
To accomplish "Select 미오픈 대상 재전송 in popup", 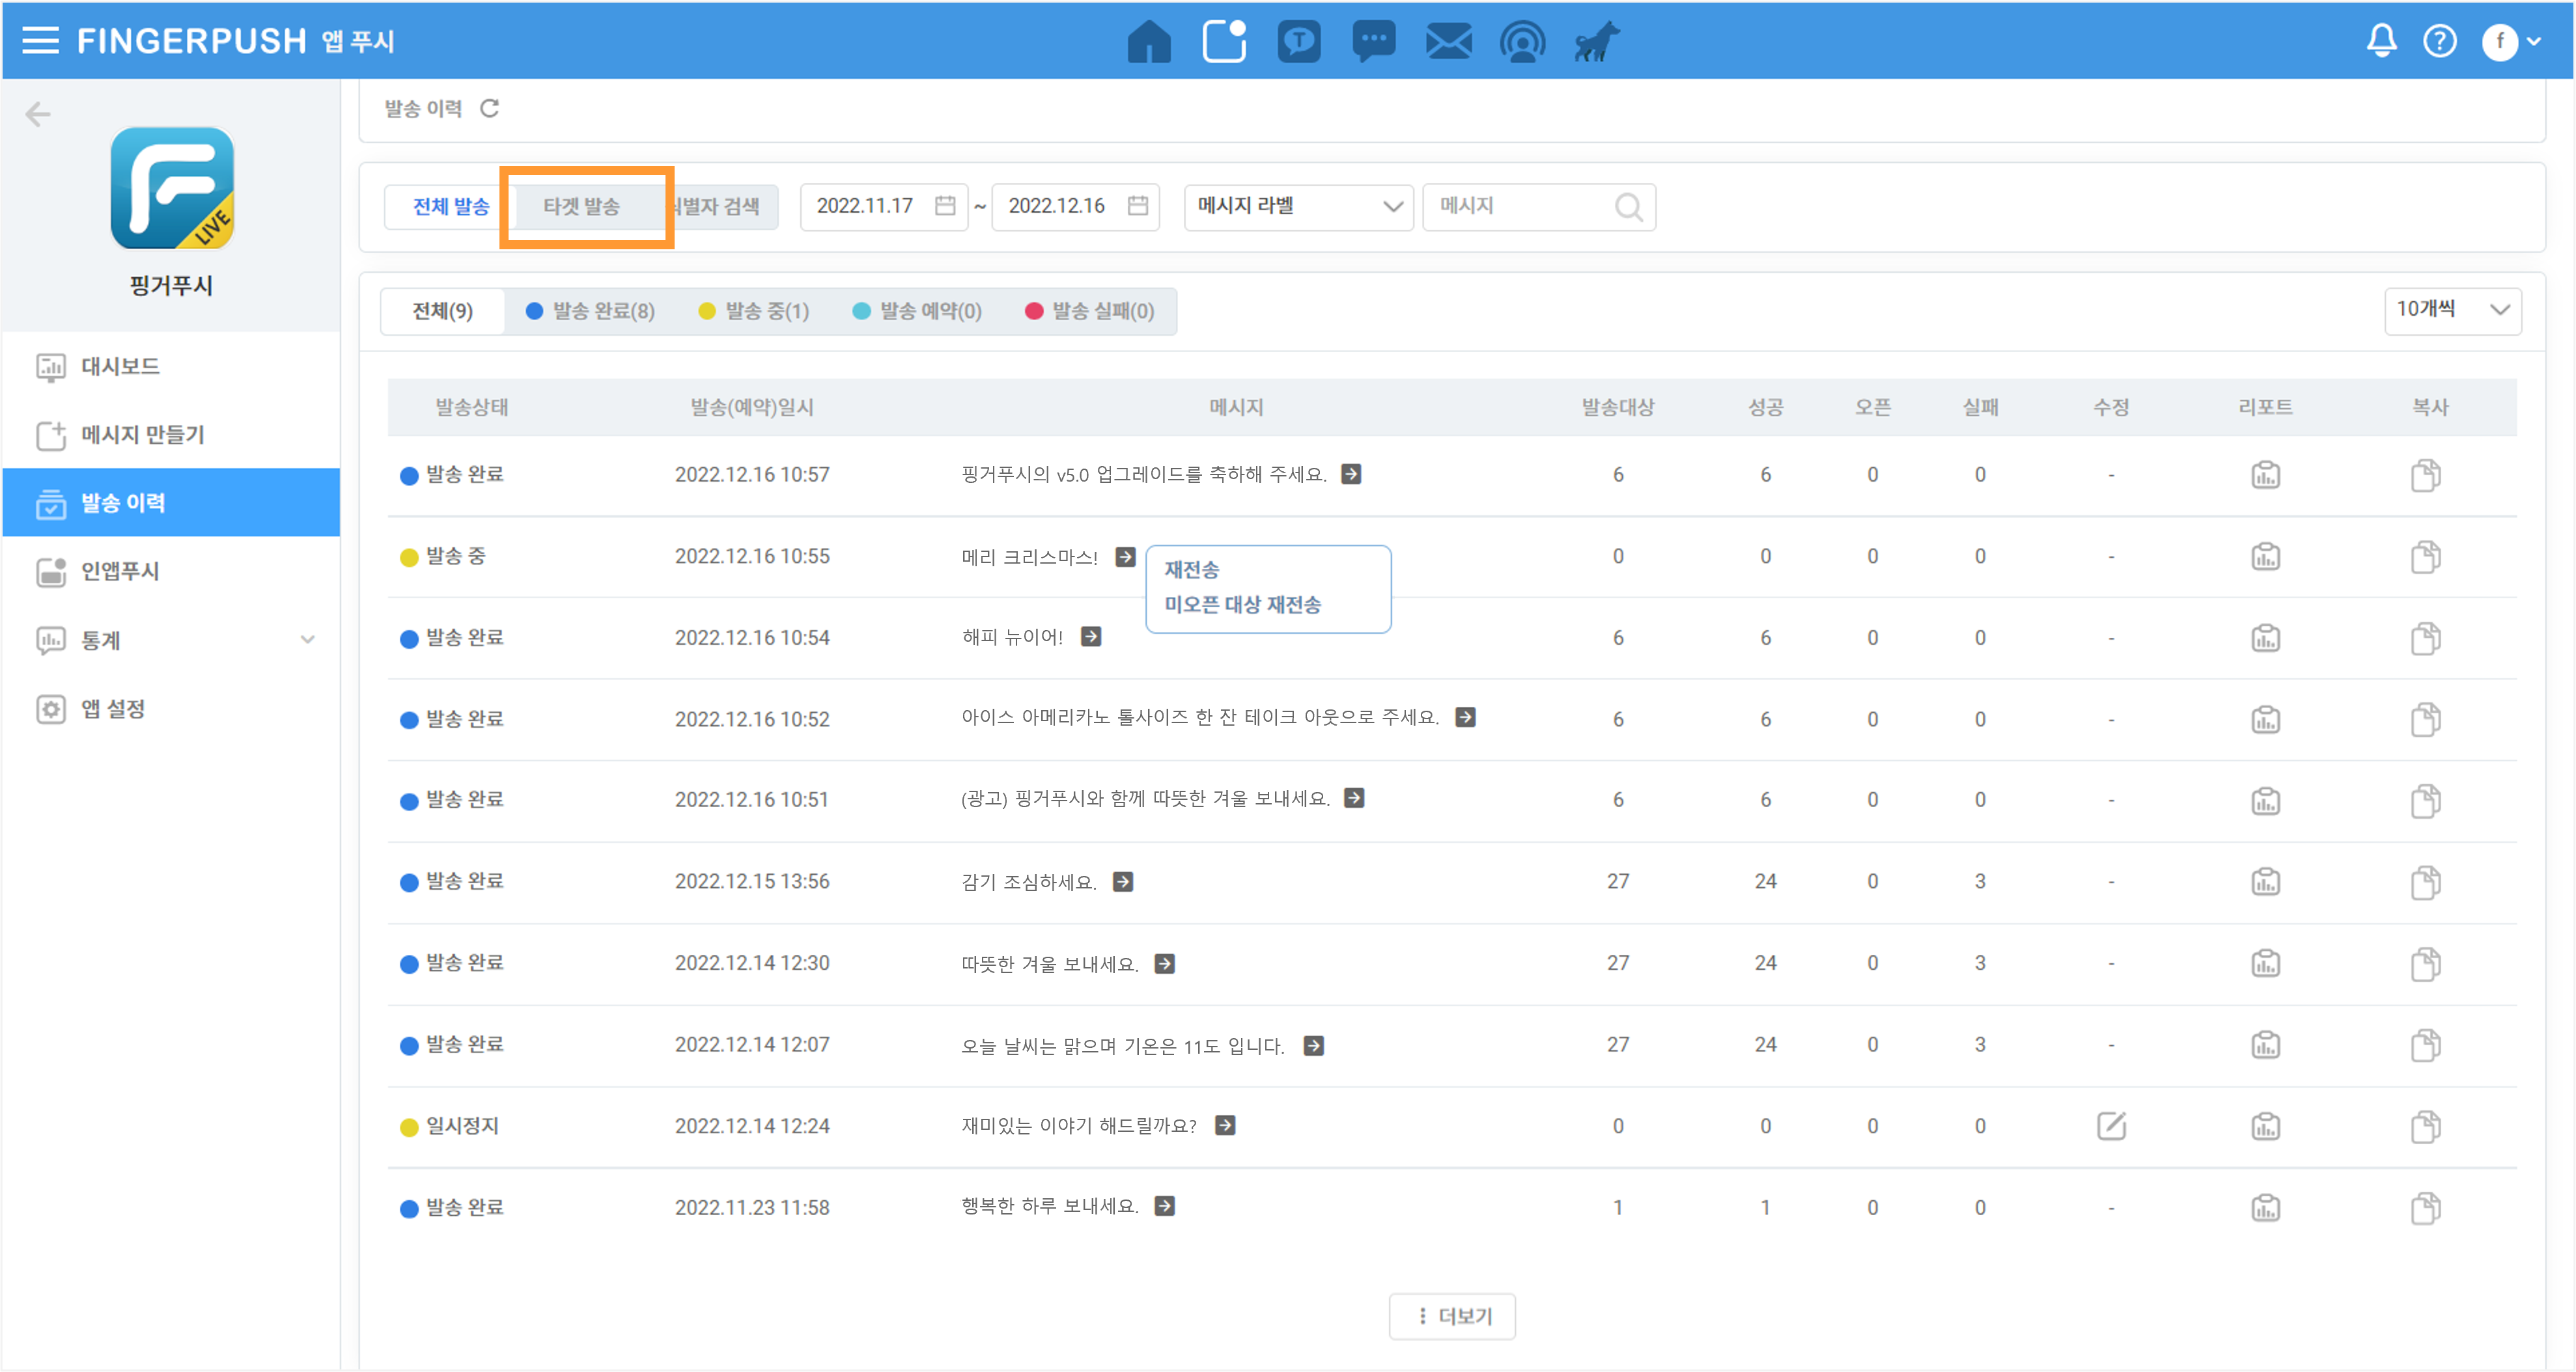I will [x=1242, y=605].
